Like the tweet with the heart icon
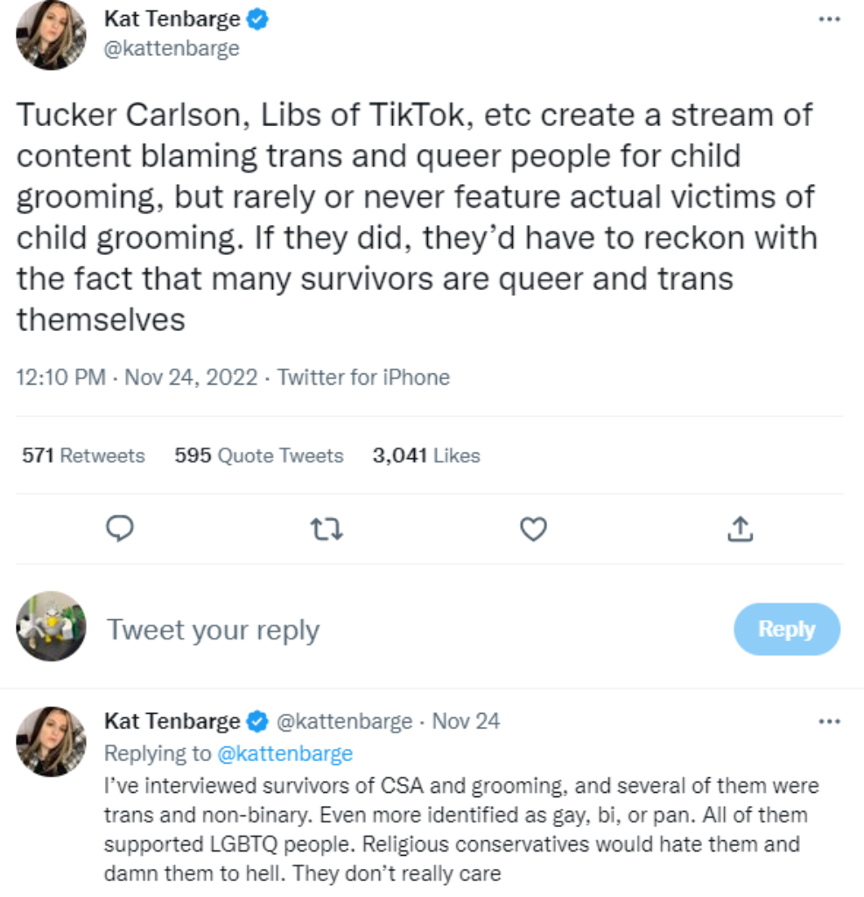The image size is (864, 897). click(533, 528)
